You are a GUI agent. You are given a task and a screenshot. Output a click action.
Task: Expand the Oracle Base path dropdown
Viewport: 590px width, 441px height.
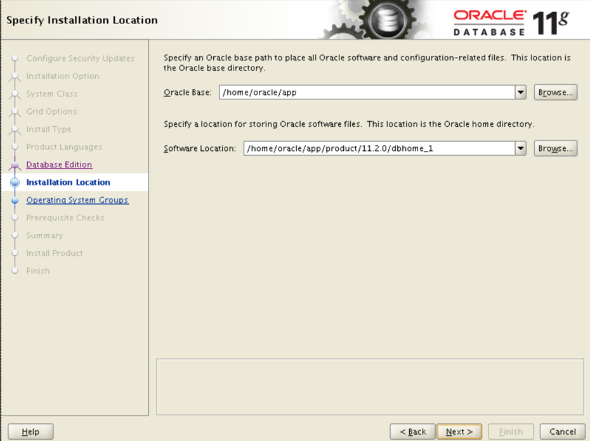point(521,93)
